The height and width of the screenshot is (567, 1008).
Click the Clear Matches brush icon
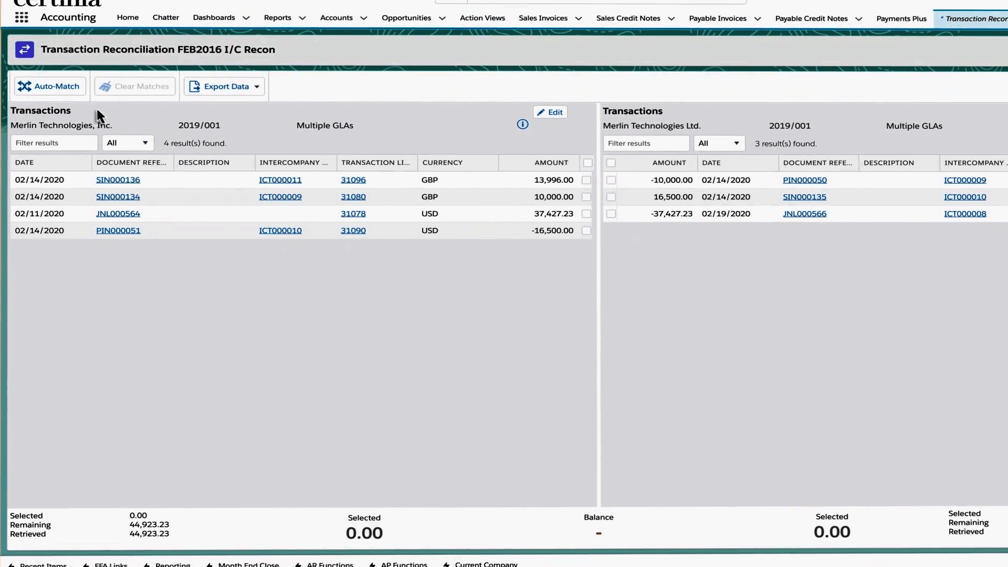tap(105, 87)
